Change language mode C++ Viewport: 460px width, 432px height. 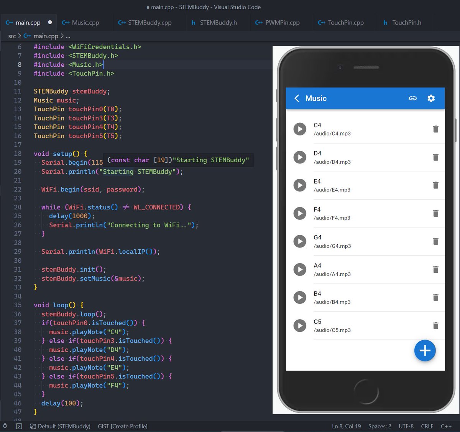[x=446, y=426]
